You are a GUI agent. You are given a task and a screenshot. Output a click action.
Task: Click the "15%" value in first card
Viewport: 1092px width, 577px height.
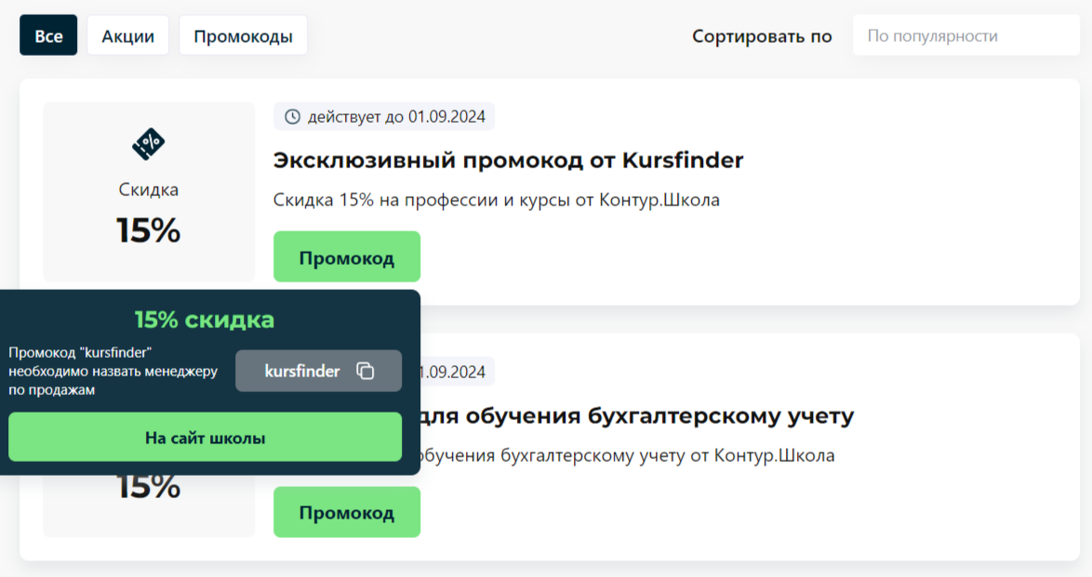click(x=148, y=230)
